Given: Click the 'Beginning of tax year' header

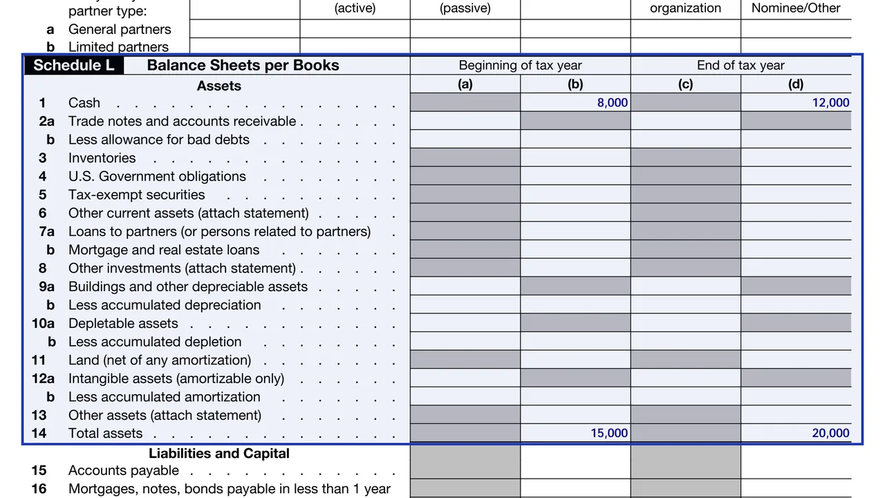Looking at the screenshot, I should tap(521, 66).
